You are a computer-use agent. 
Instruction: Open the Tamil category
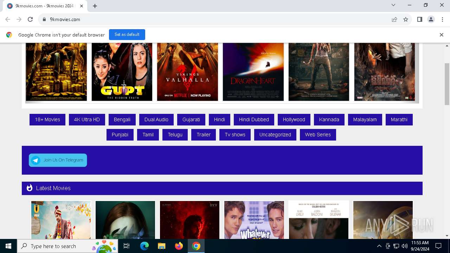pyautogui.click(x=148, y=135)
